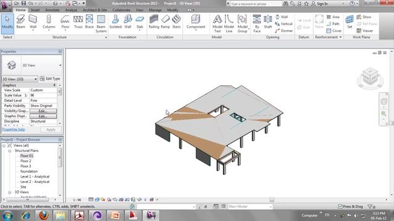Open the Windows Start menu
The height and width of the screenshot is (221, 394).
pos(8,215)
